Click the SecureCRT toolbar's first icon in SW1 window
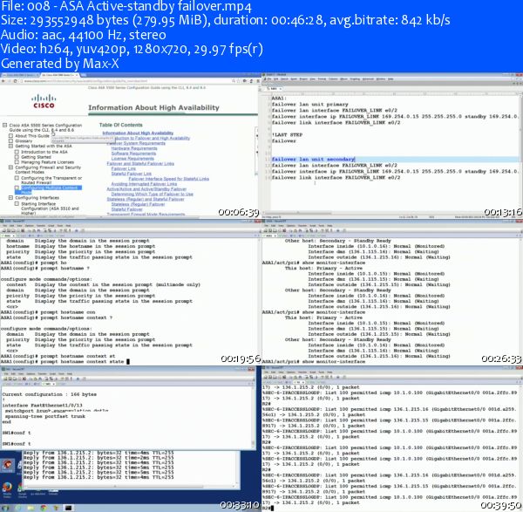This screenshot has width=523, height=512. (4, 379)
